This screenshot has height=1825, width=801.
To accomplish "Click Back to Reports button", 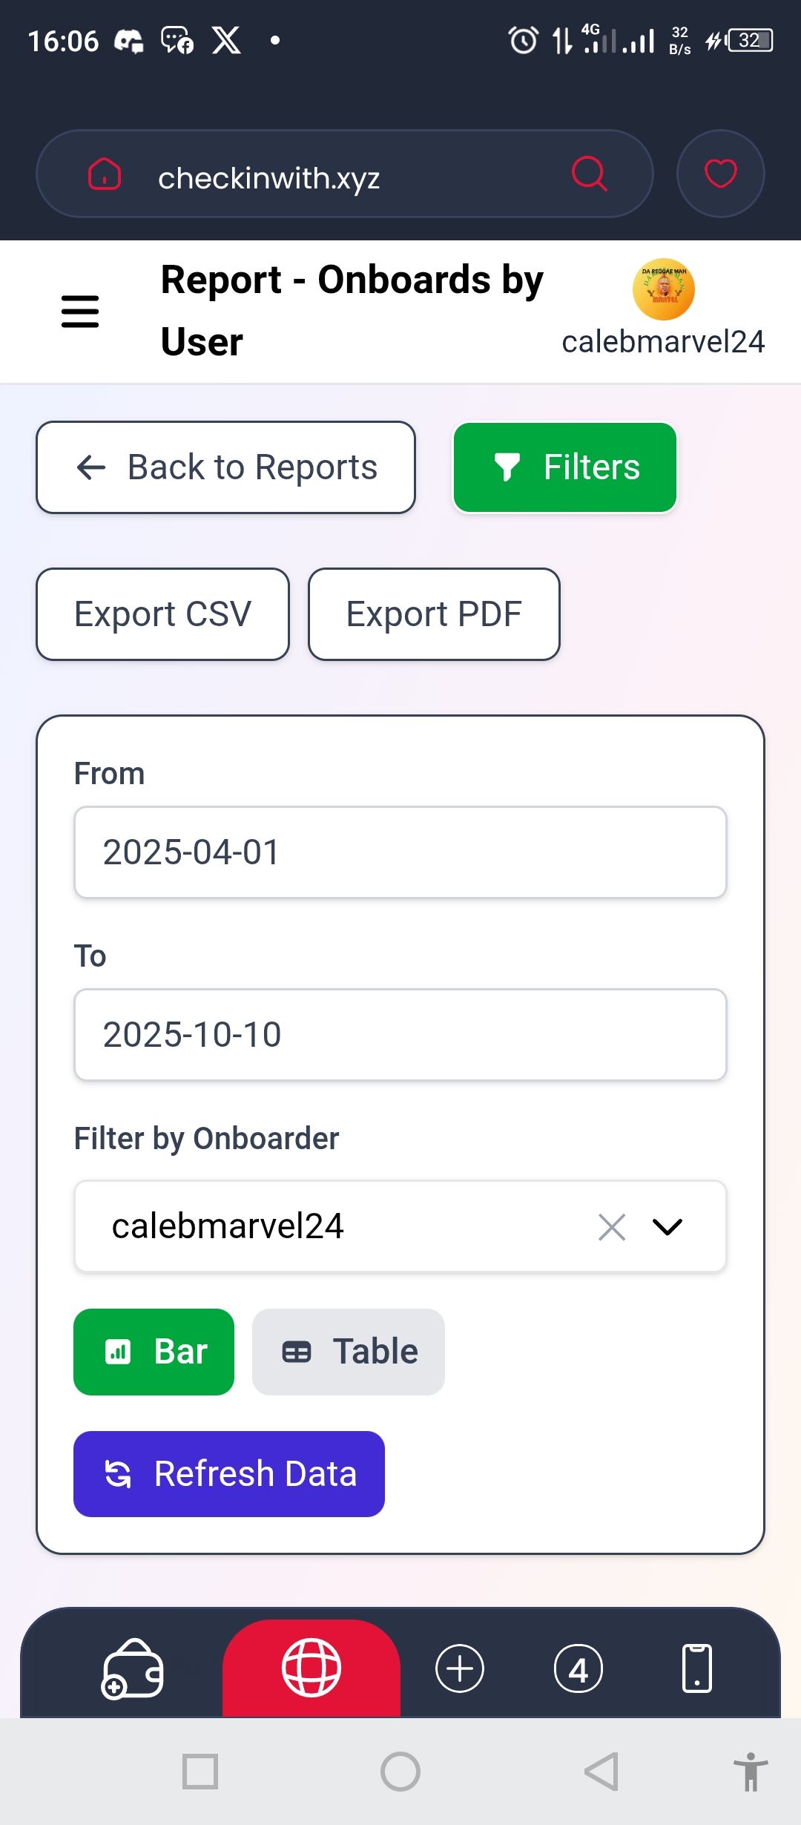I will pyautogui.click(x=225, y=467).
